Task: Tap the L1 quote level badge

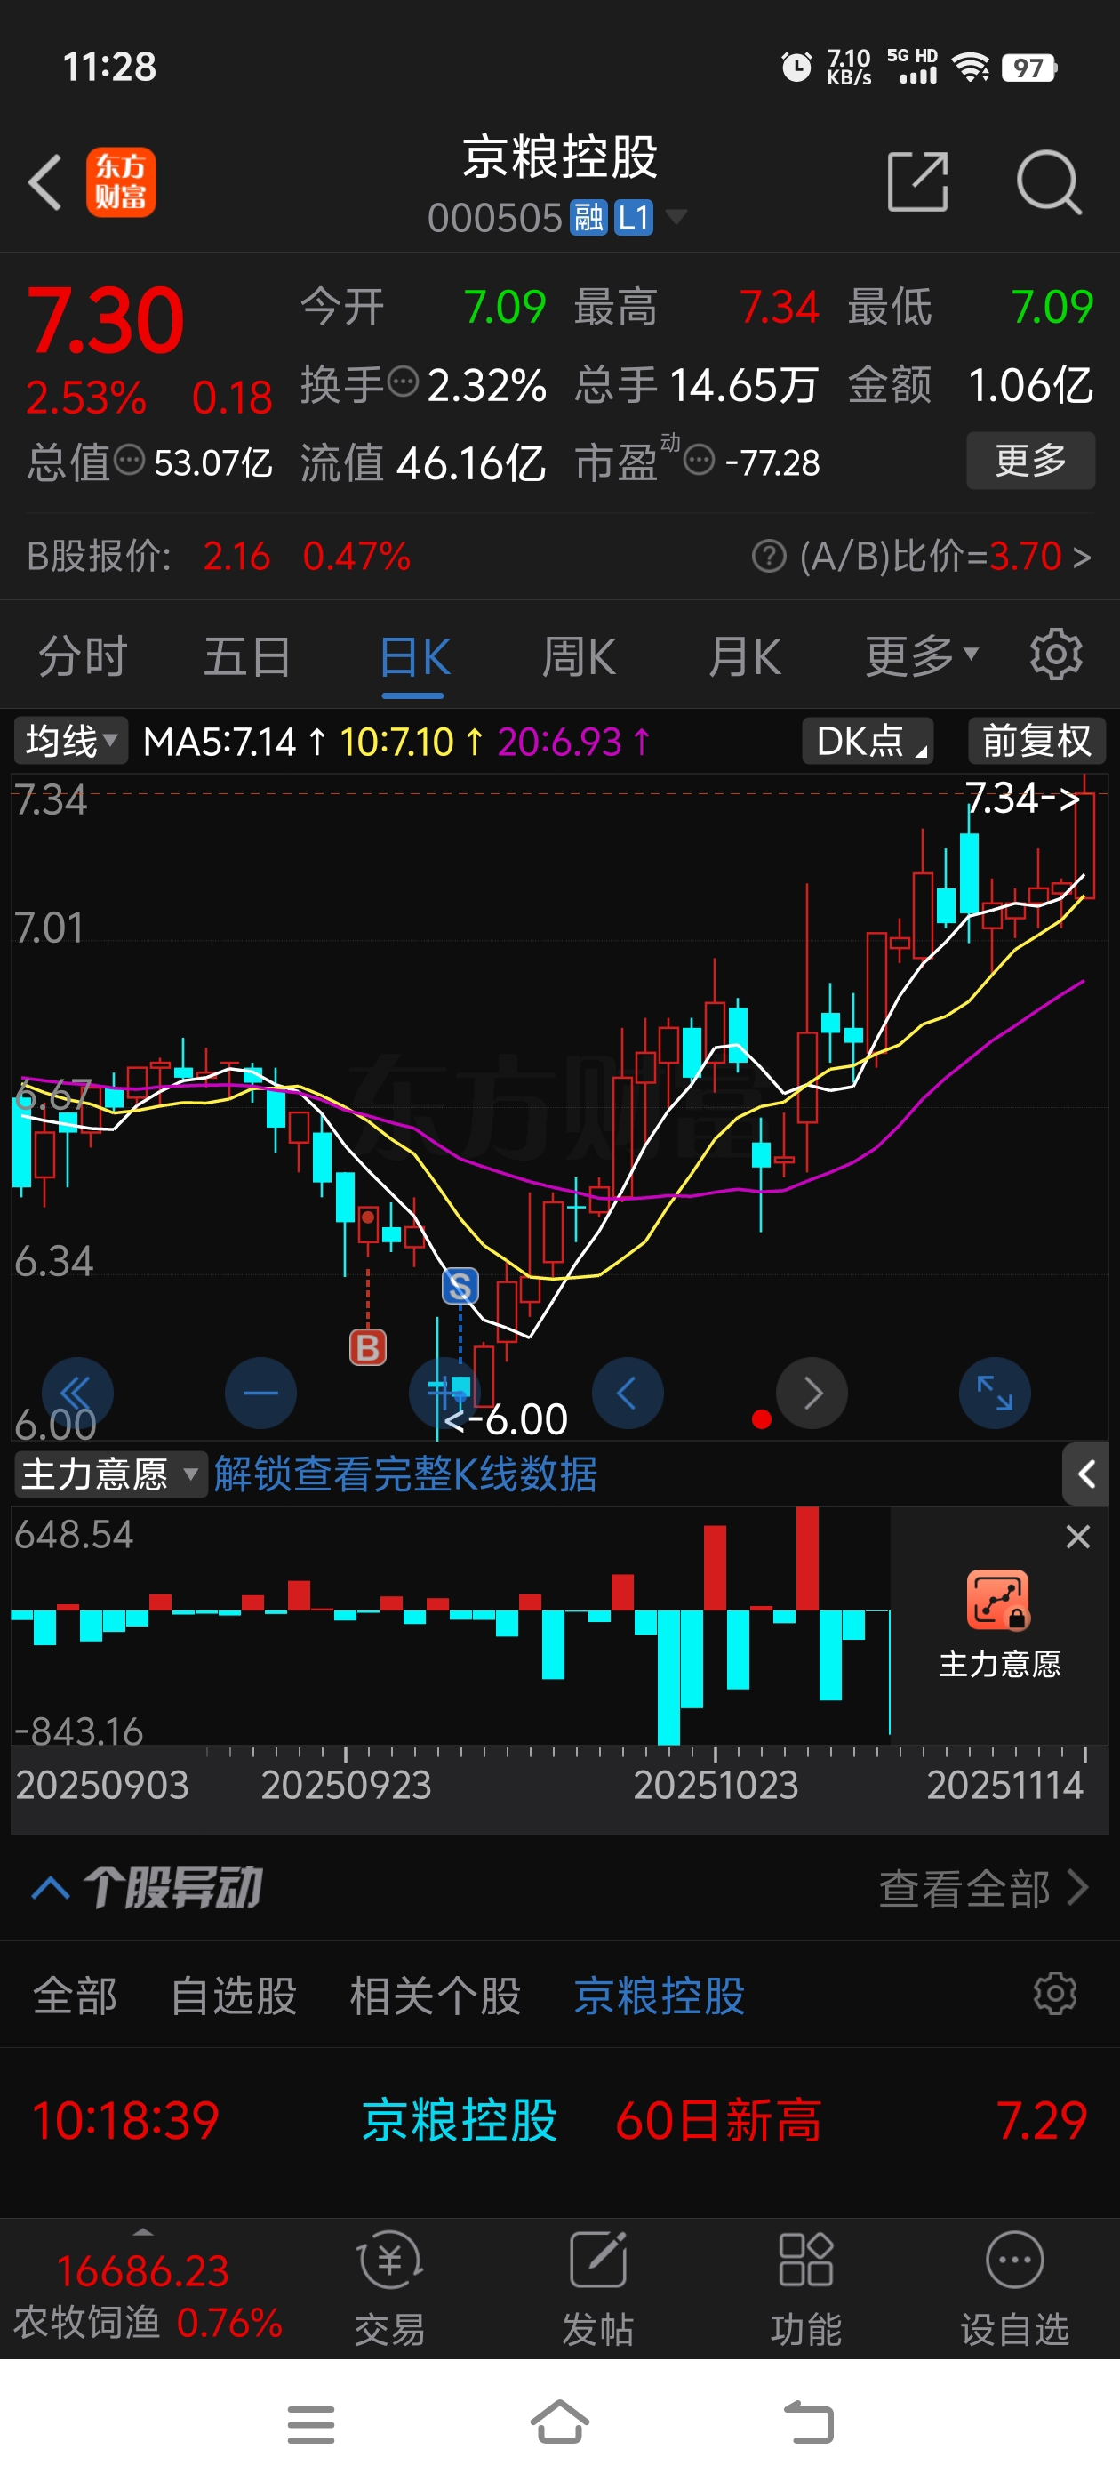Action: (x=634, y=218)
